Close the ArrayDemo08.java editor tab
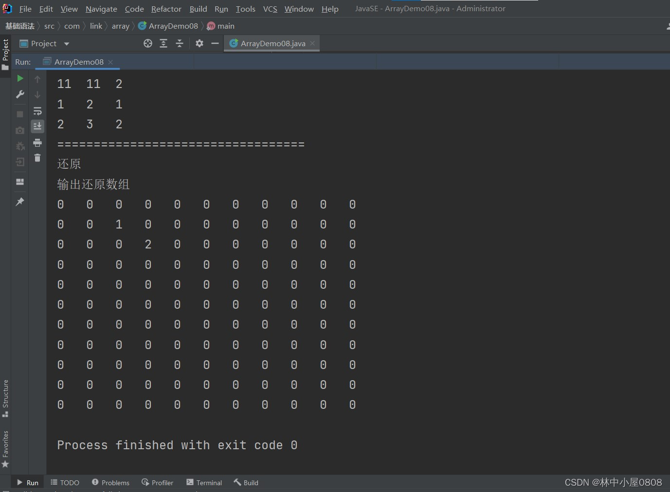The height and width of the screenshot is (492, 670). click(x=312, y=43)
